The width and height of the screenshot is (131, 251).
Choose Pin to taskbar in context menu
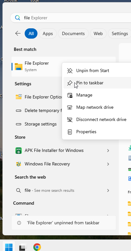tap(97, 83)
